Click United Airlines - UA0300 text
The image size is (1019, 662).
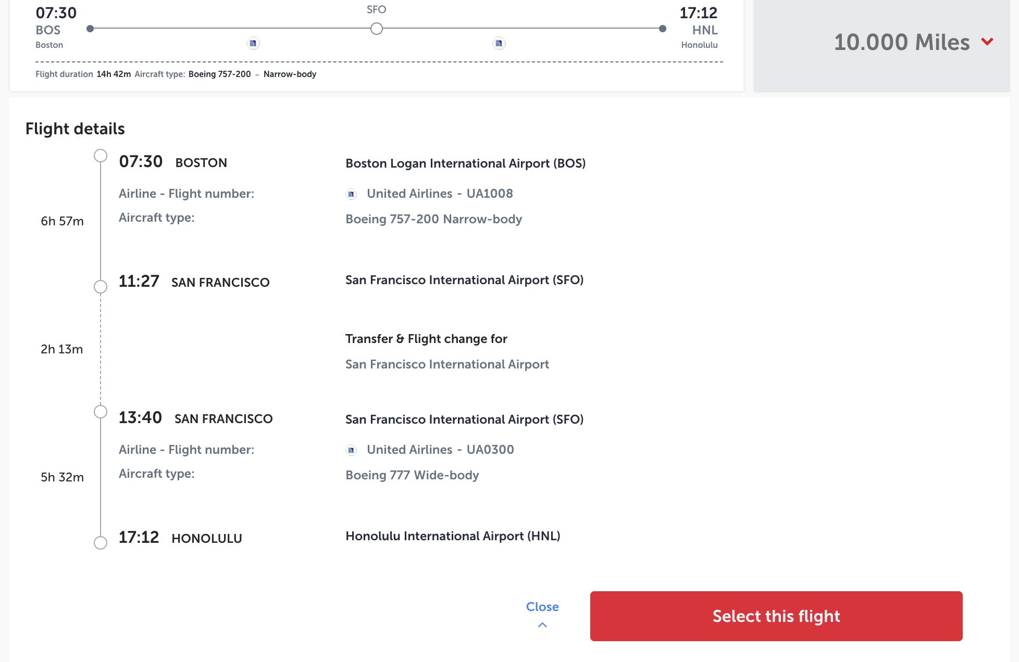[x=440, y=450]
